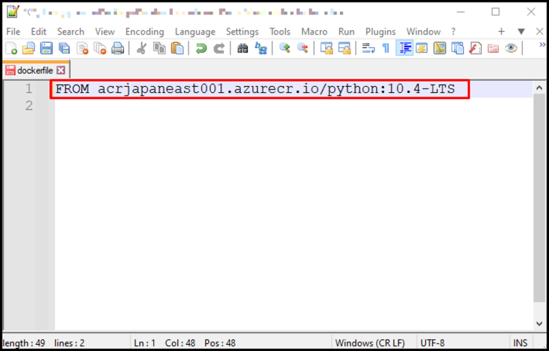549x351 pixels.
Task: Open the ? help menu
Action: tap(454, 32)
